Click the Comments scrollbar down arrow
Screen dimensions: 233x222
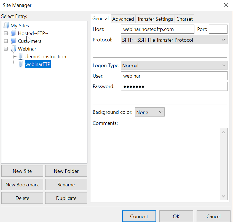coord(223,196)
